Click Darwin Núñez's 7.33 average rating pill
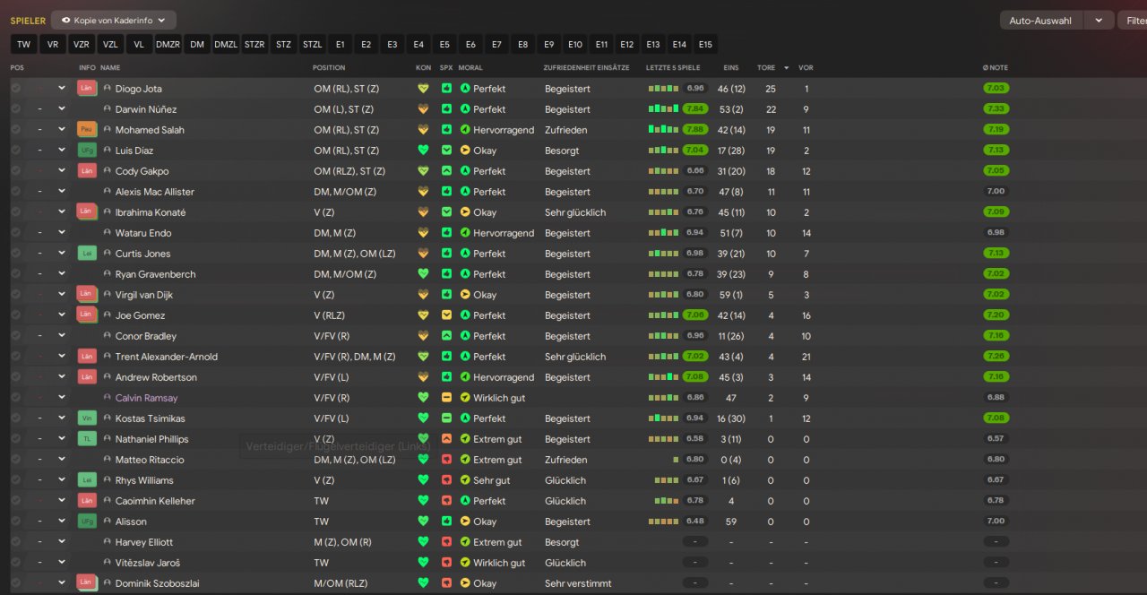Viewport: 1147px width, 595px height. click(996, 109)
